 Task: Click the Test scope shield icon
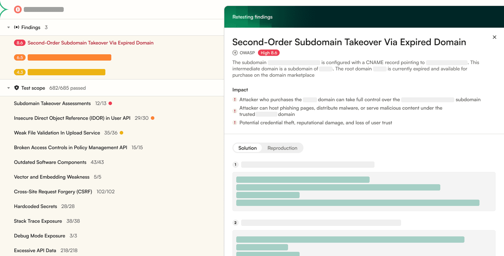(16, 88)
